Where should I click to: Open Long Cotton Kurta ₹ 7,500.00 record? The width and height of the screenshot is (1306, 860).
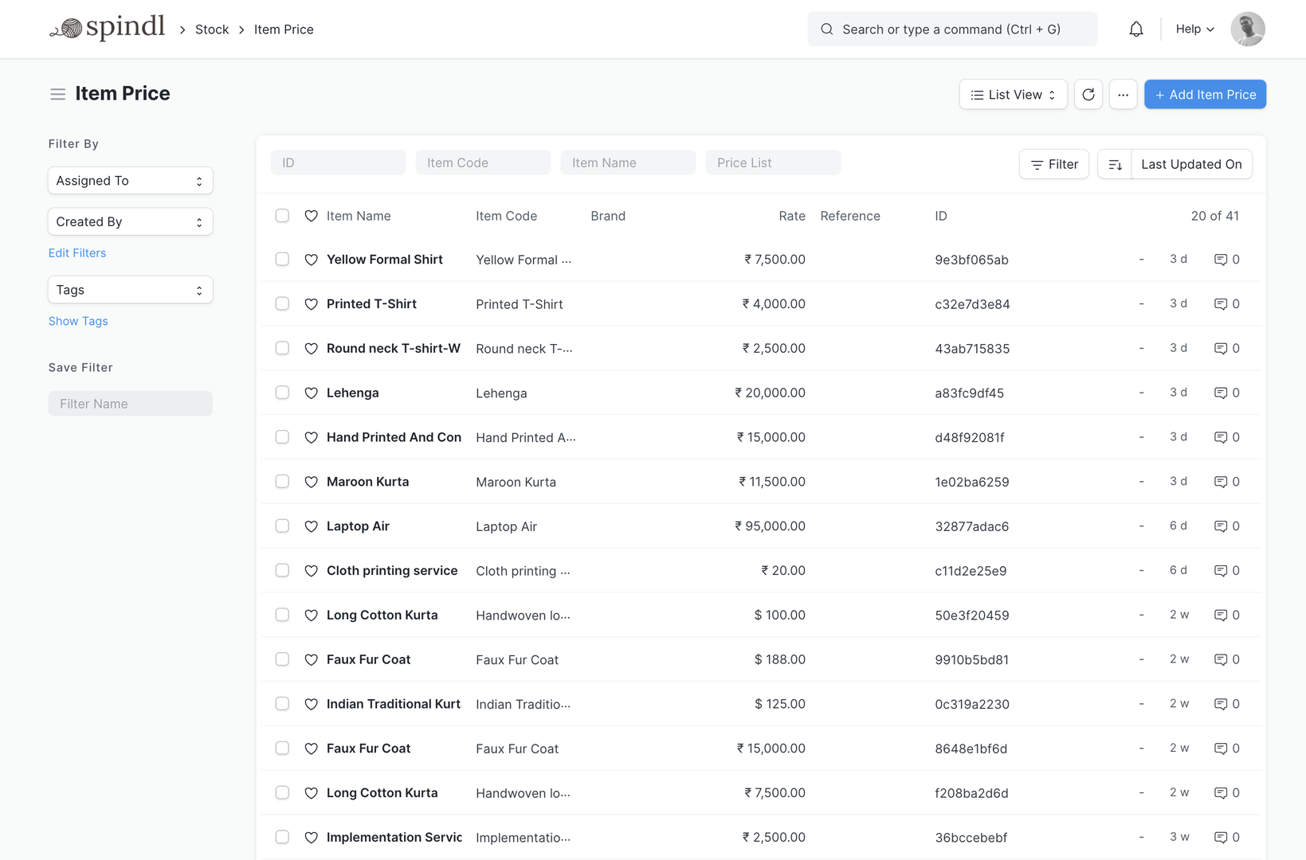click(382, 793)
